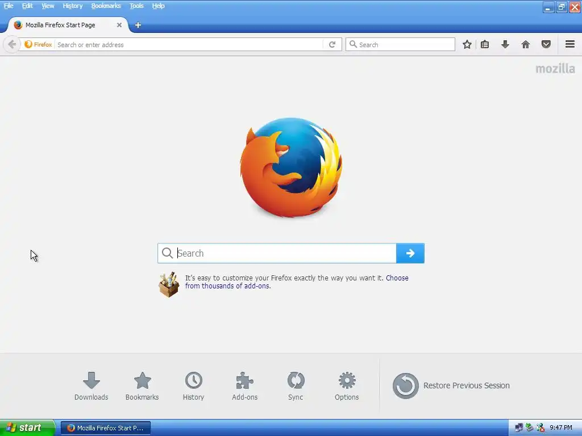Screen dimensions: 582x436
Task: Click the restore-down window button
Action: point(562,7)
